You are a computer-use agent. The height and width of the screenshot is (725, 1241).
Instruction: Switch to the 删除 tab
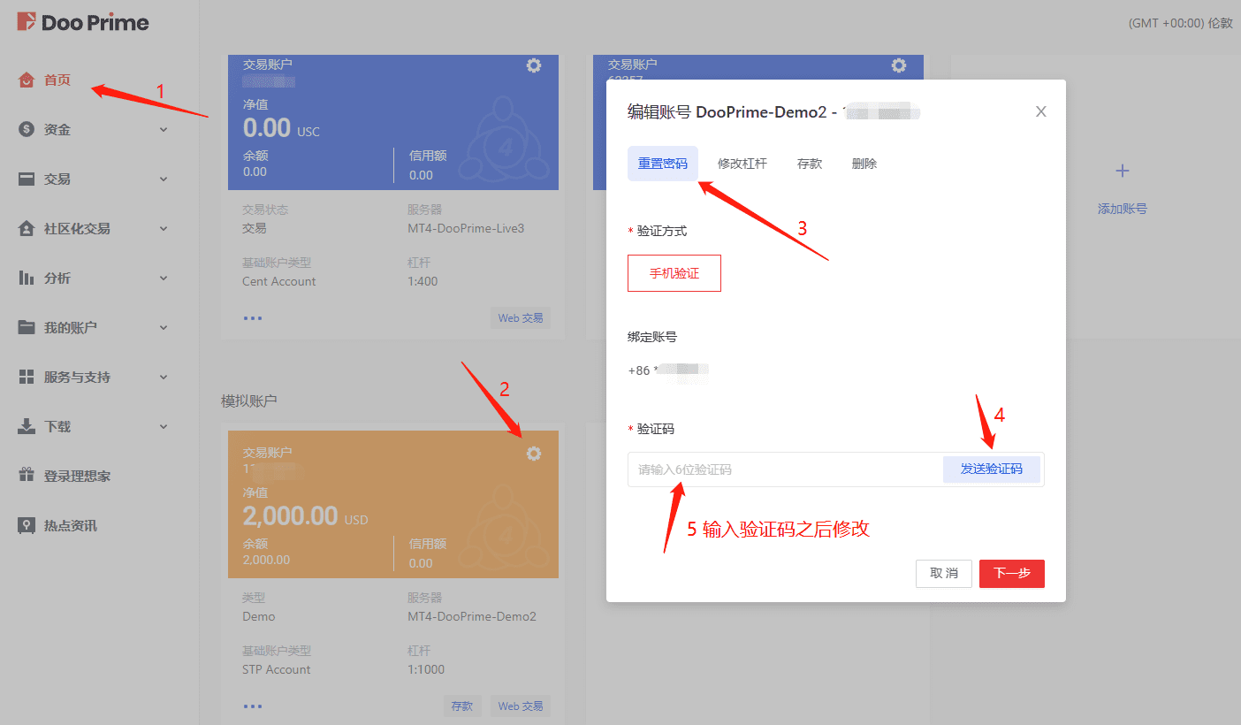click(x=864, y=164)
